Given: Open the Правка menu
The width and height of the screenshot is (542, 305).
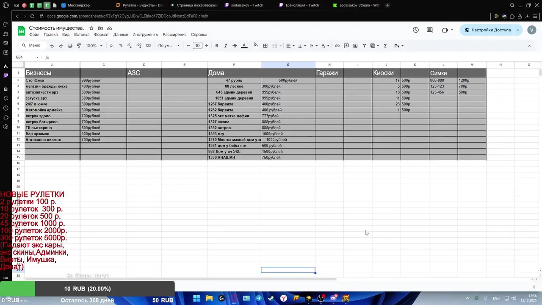Looking at the screenshot, I should coord(51,35).
